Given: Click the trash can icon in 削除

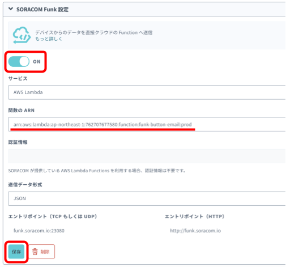Looking at the screenshot, I should coord(35,252).
